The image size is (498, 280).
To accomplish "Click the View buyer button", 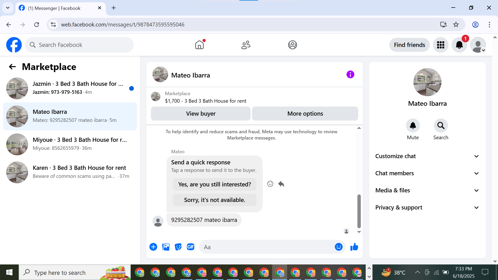I will 201,114.
